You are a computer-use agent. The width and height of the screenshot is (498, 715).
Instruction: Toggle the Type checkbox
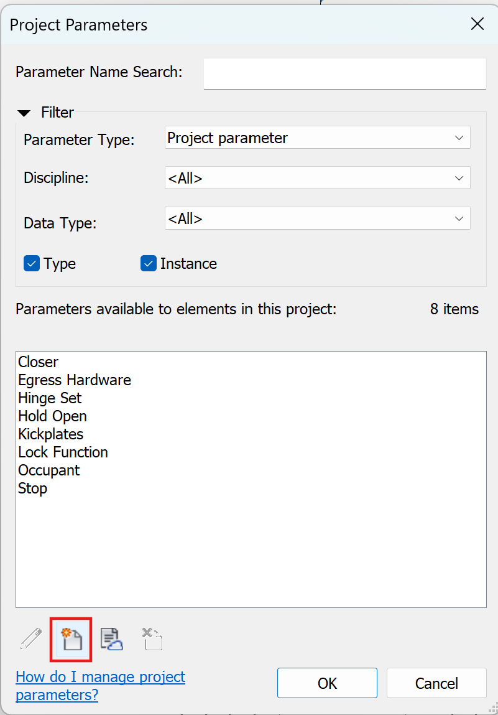[x=32, y=264]
